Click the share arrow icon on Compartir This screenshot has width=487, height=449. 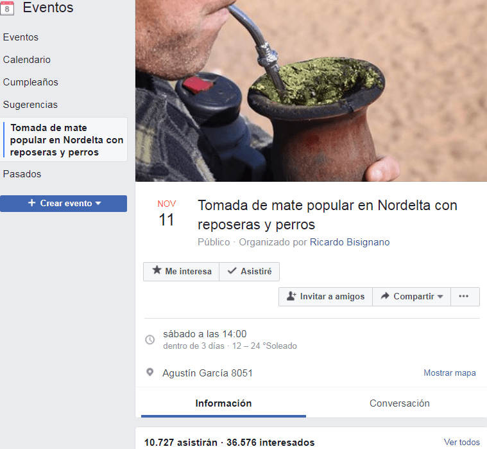pos(385,295)
